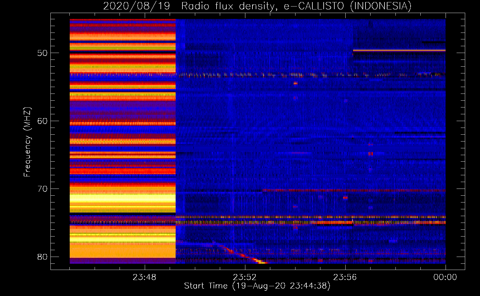
Task: Click the date '2020/08/19' in title
Action: 136,6
